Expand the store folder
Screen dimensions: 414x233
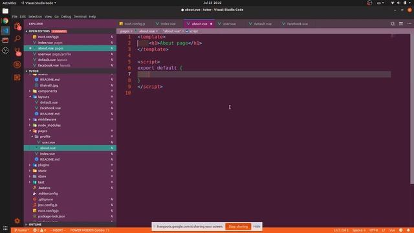click(x=42, y=177)
